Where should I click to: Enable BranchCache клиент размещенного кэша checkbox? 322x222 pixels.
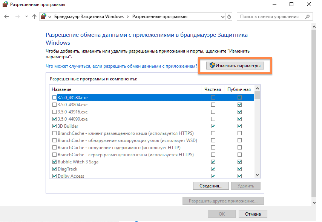54,133
